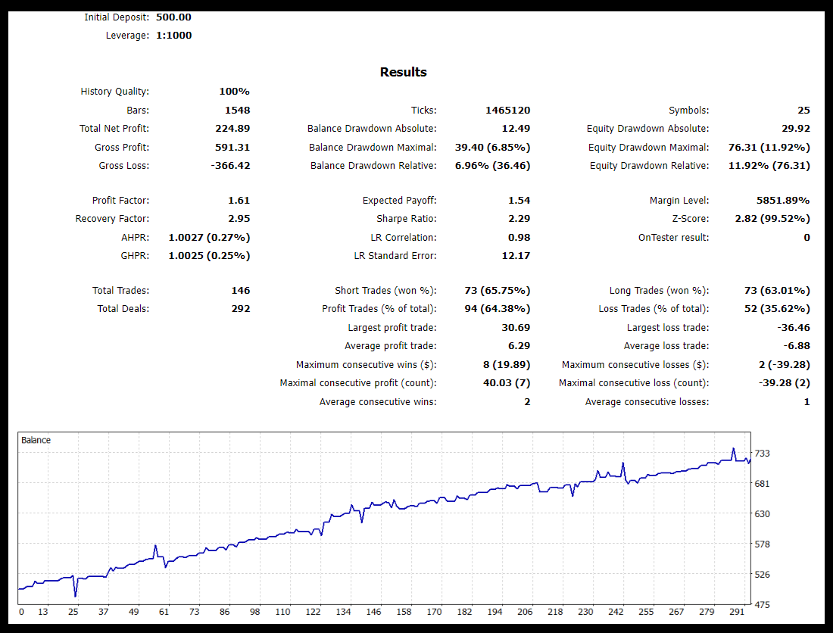The width and height of the screenshot is (833, 633).
Task: Select the Leverage value 1:1000
Action: click(173, 36)
